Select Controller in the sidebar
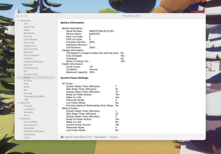Image resolution: width=221 pixels, height=154 pixels. coord(29,43)
